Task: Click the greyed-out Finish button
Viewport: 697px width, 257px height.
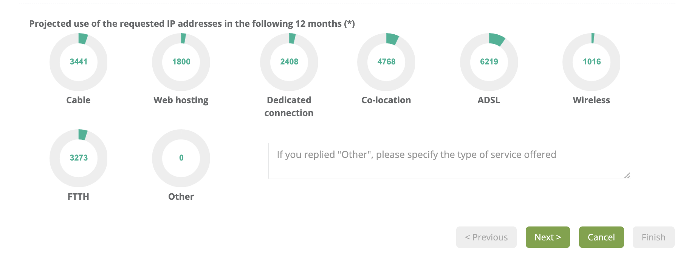Action: 654,237
